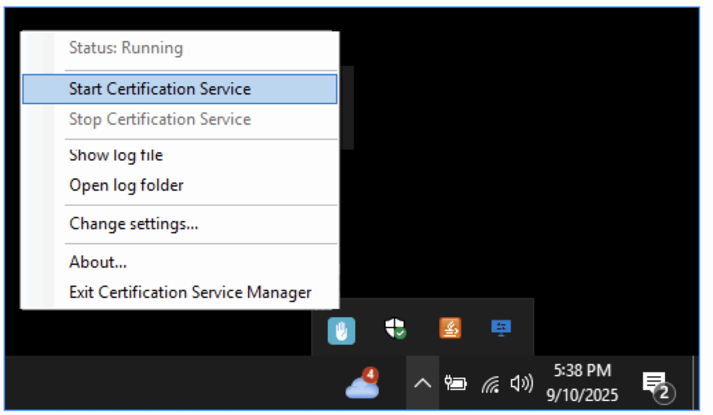Screen dimensions: 713x415
Task: Select Exit Certification Service Manager
Action: [189, 292]
